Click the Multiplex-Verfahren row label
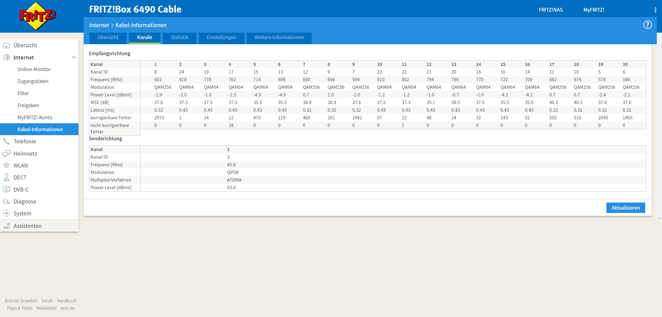The image size is (662, 317). click(111, 180)
